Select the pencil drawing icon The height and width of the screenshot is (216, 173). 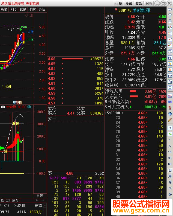pos(170,120)
